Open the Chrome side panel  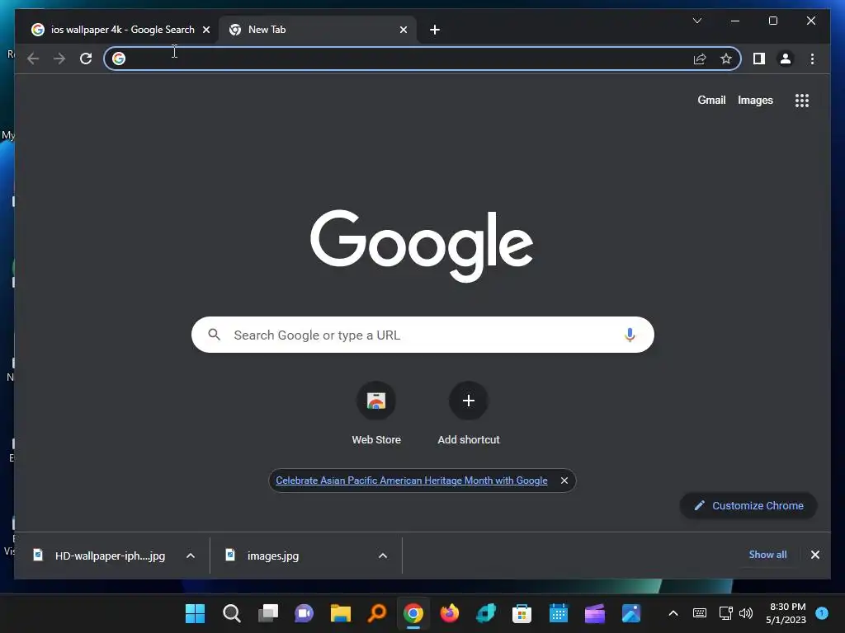(x=759, y=59)
